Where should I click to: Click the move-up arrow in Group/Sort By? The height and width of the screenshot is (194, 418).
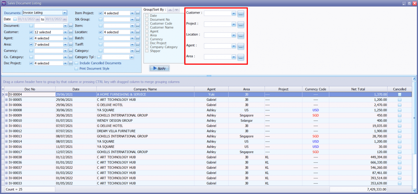point(171,10)
